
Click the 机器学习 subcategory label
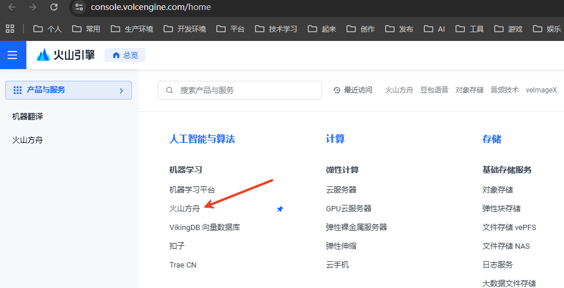(186, 170)
